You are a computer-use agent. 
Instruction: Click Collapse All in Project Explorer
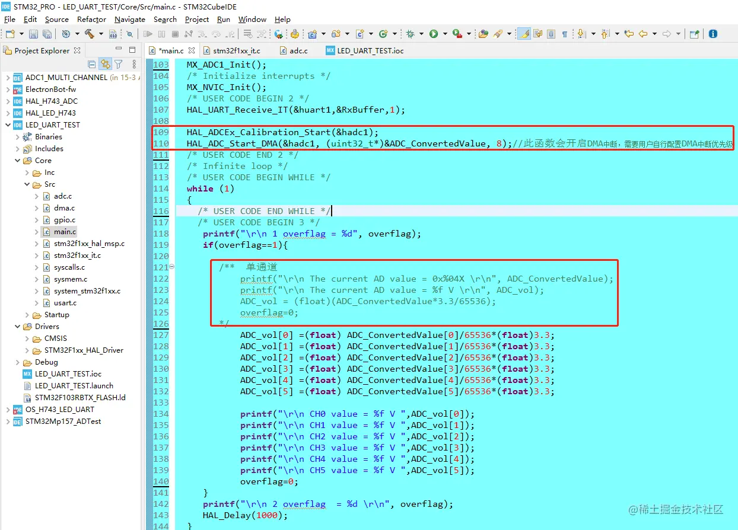pos(92,64)
